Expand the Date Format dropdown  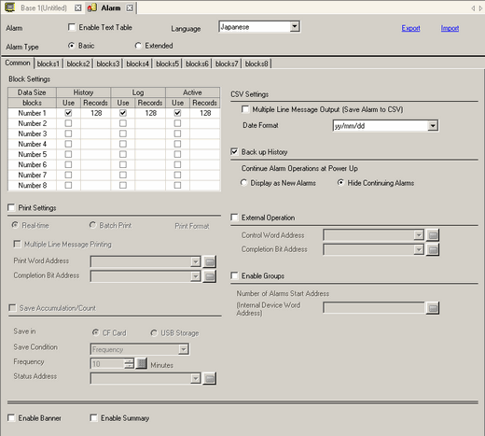433,126
